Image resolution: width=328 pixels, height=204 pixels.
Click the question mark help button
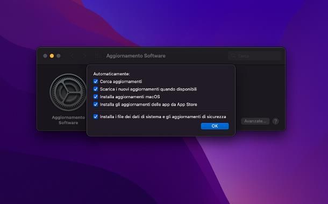275,121
